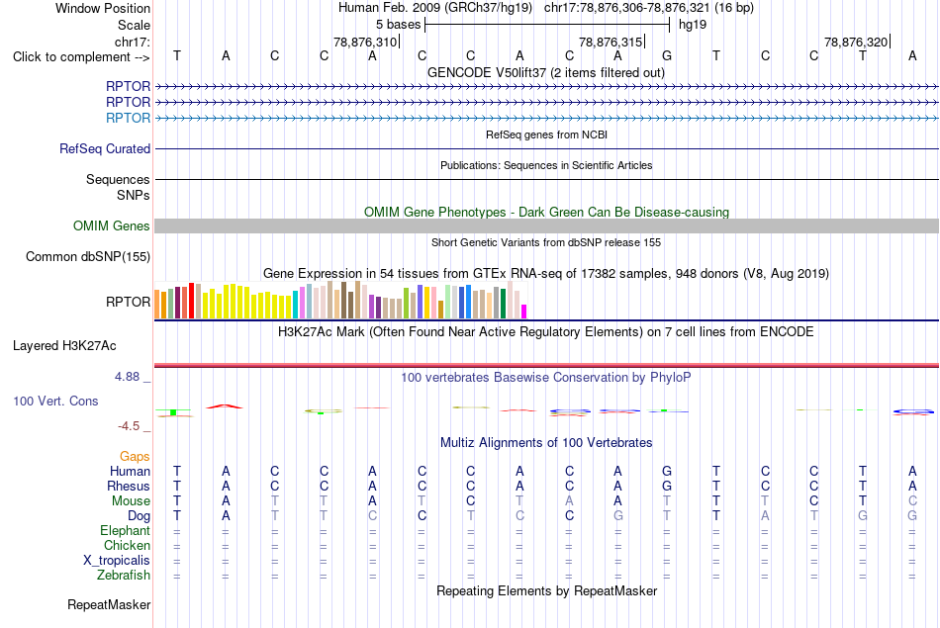Click the '78,876,320' ruler position
Viewport: 940px width, 628px height.
tap(856, 42)
